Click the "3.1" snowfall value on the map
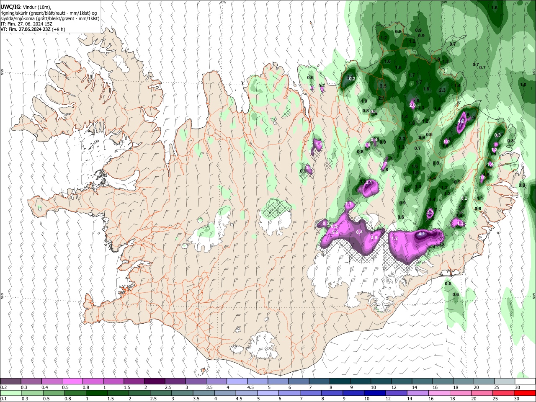This screenshot has height=402, width=536. (x=369, y=183)
